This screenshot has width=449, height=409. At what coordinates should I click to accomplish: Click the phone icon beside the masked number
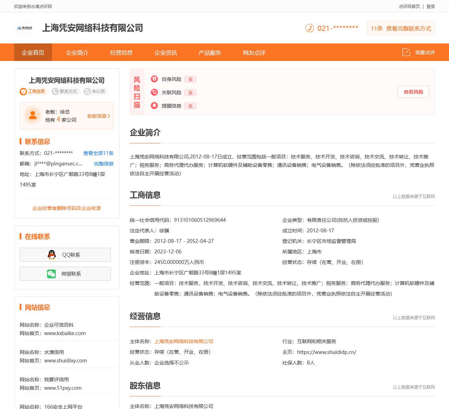point(309,28)
